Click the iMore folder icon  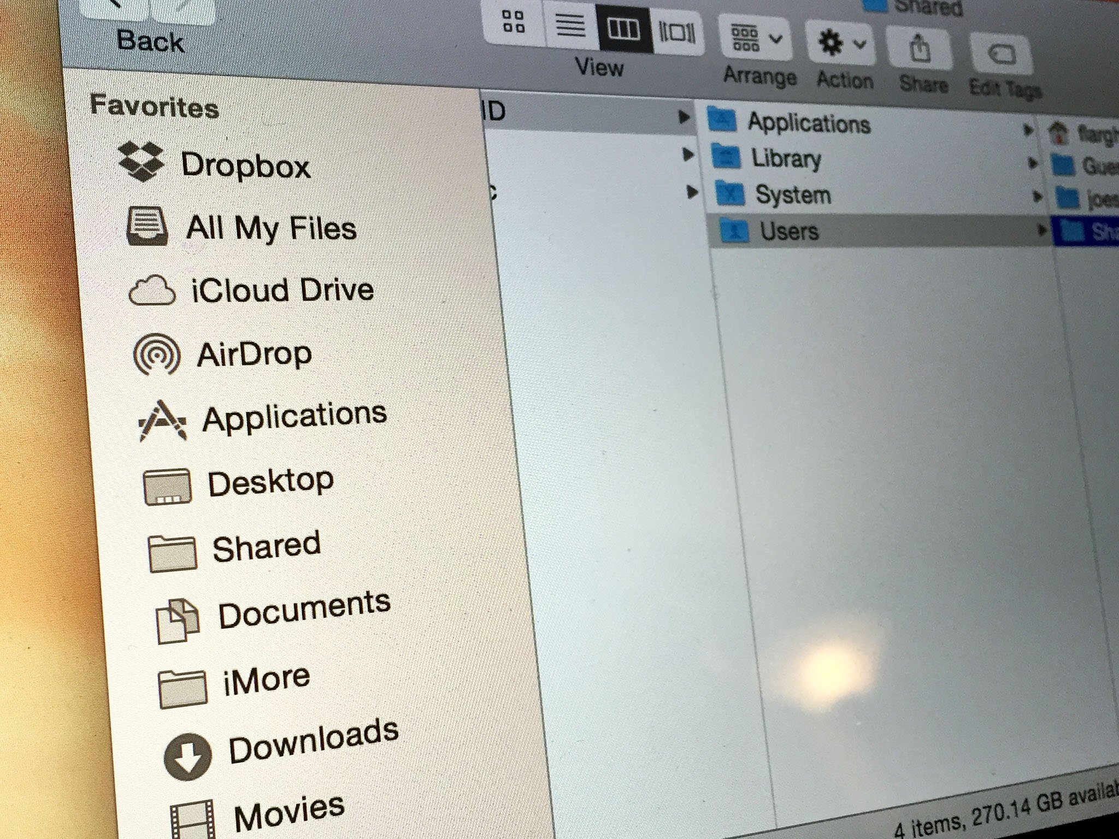point(182,688)
